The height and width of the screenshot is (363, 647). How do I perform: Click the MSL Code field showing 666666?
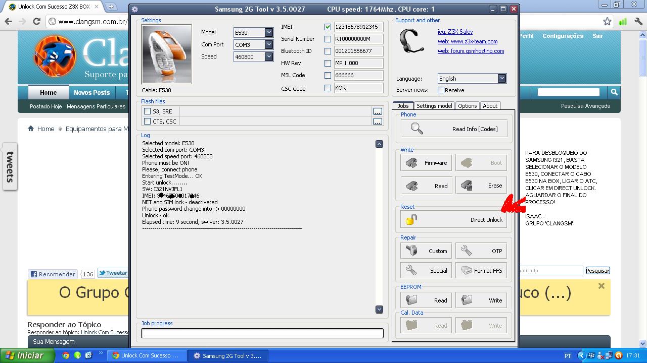coord(358,75)
